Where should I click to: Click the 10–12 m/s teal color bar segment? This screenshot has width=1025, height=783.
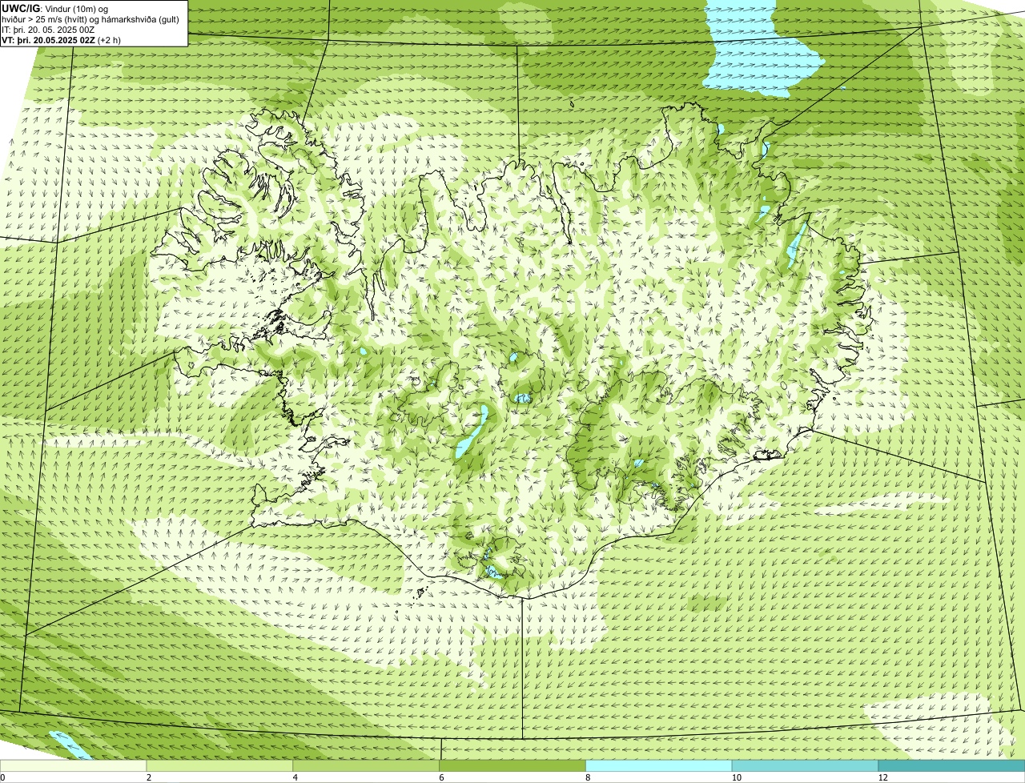806,765
